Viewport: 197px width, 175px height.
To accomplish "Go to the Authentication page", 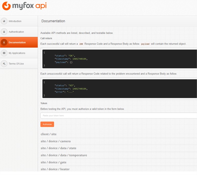I will (19, 32).
